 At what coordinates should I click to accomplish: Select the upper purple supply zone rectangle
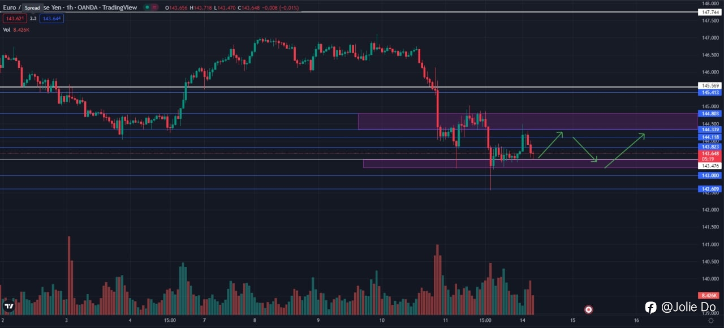[528, 122]
